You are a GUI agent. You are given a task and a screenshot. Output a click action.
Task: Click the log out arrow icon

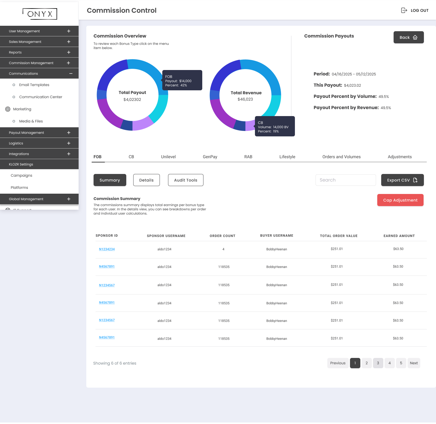[x=404, y=10]
